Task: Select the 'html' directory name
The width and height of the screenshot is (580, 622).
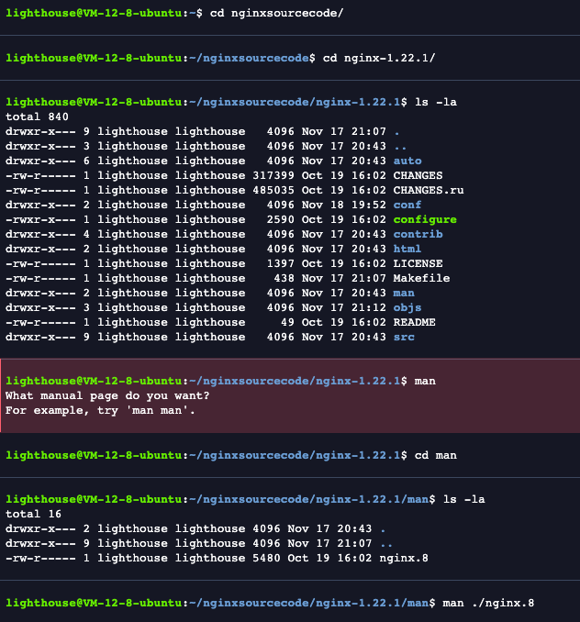Action: coord(407,249)
